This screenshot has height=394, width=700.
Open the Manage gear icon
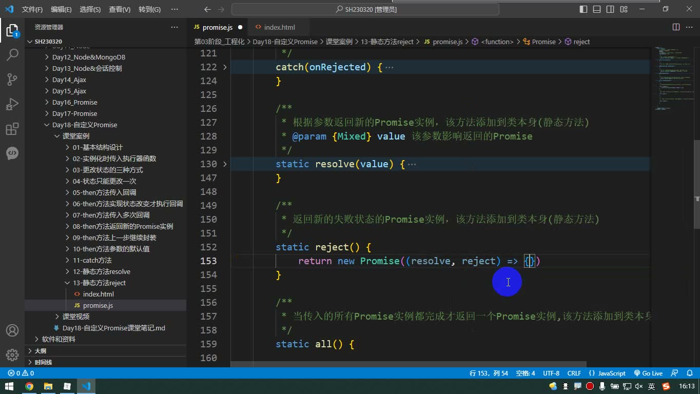tap(12, 355)
